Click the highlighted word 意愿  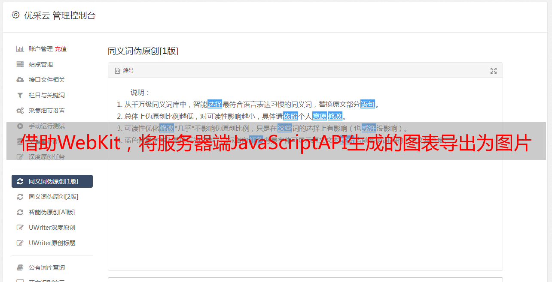pyautogui.click(x=319, y=116)
